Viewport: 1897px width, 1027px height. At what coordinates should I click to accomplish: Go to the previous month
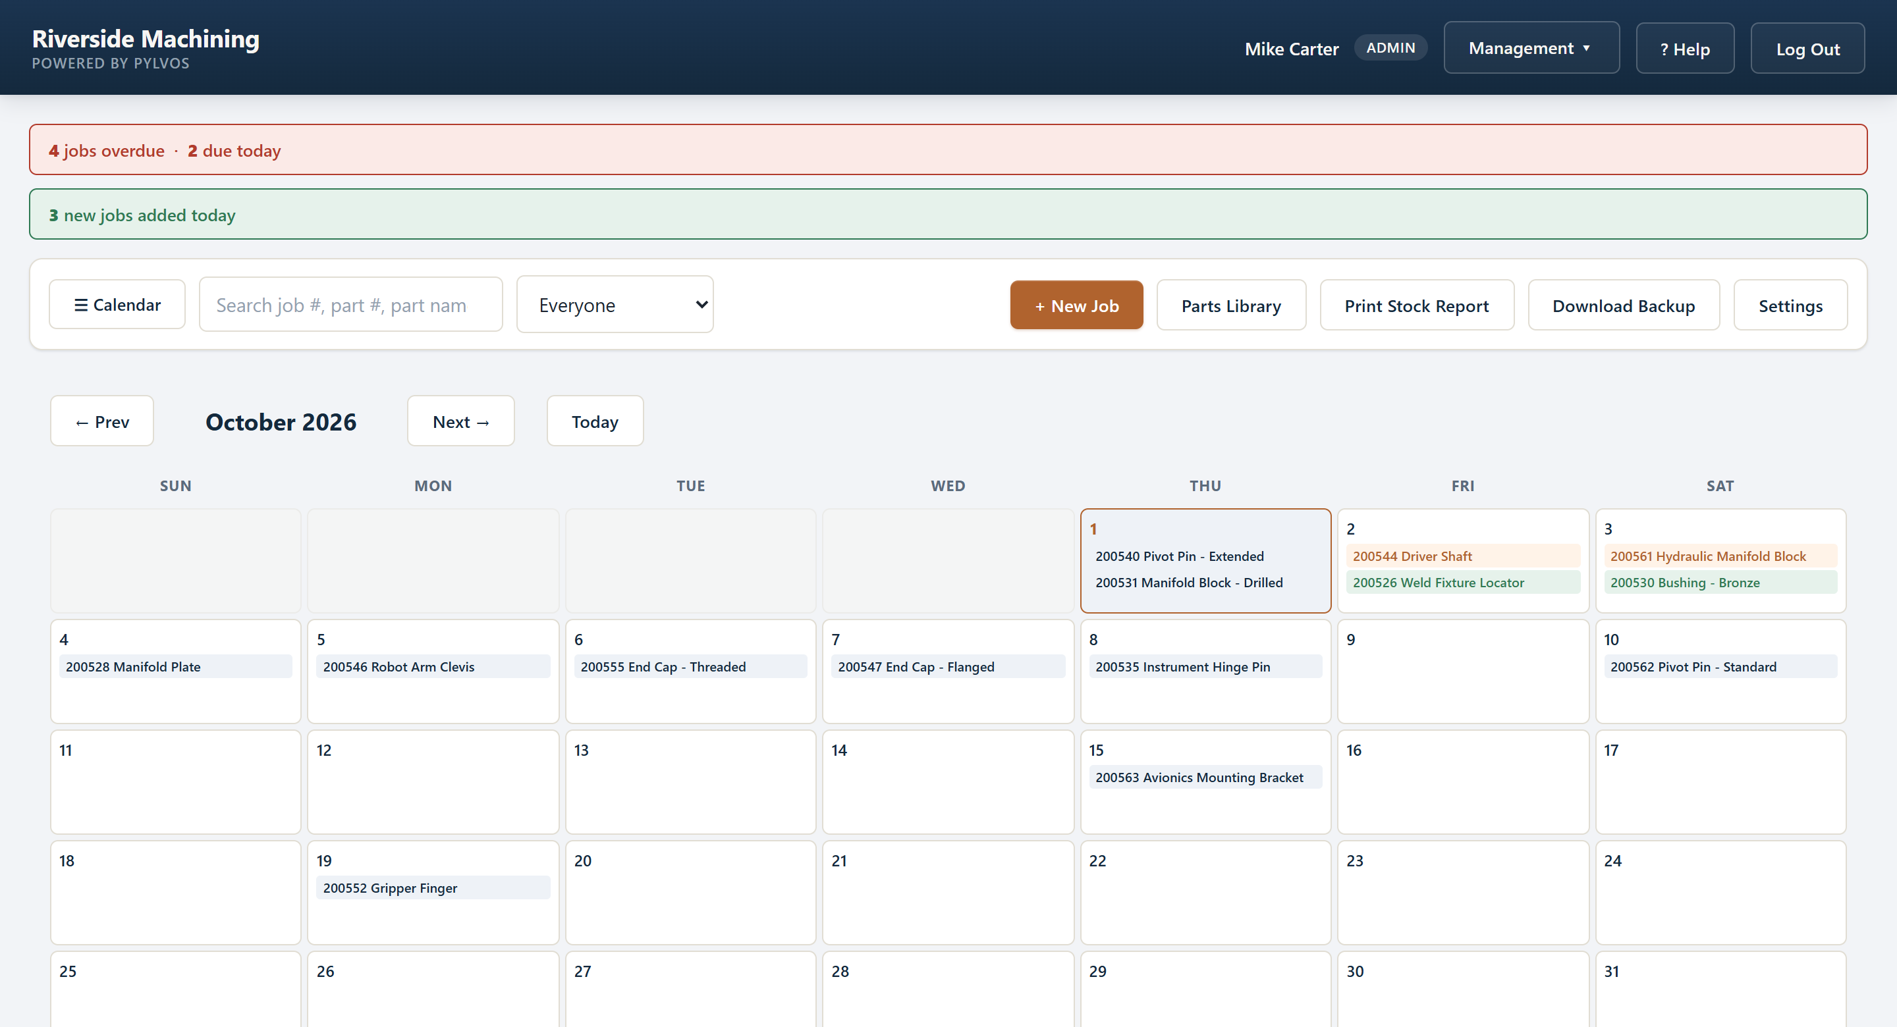tap(102, 421)
